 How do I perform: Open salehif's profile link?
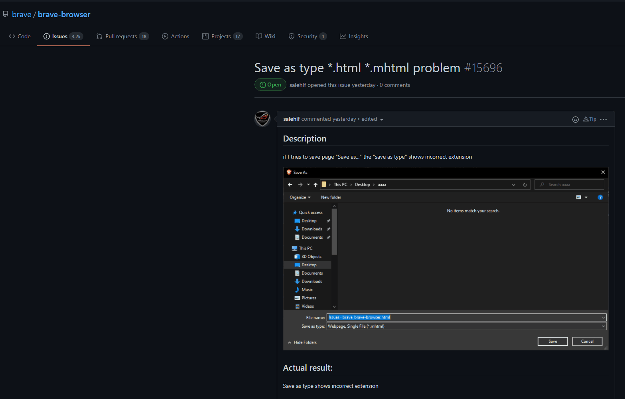pos(292,119)
